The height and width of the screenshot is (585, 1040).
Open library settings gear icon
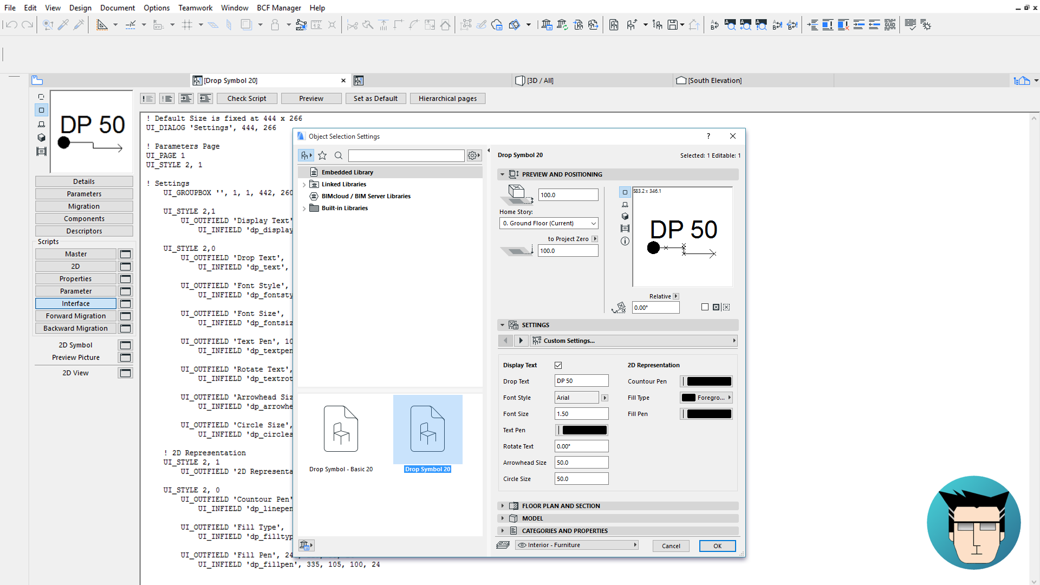point(473,156)
